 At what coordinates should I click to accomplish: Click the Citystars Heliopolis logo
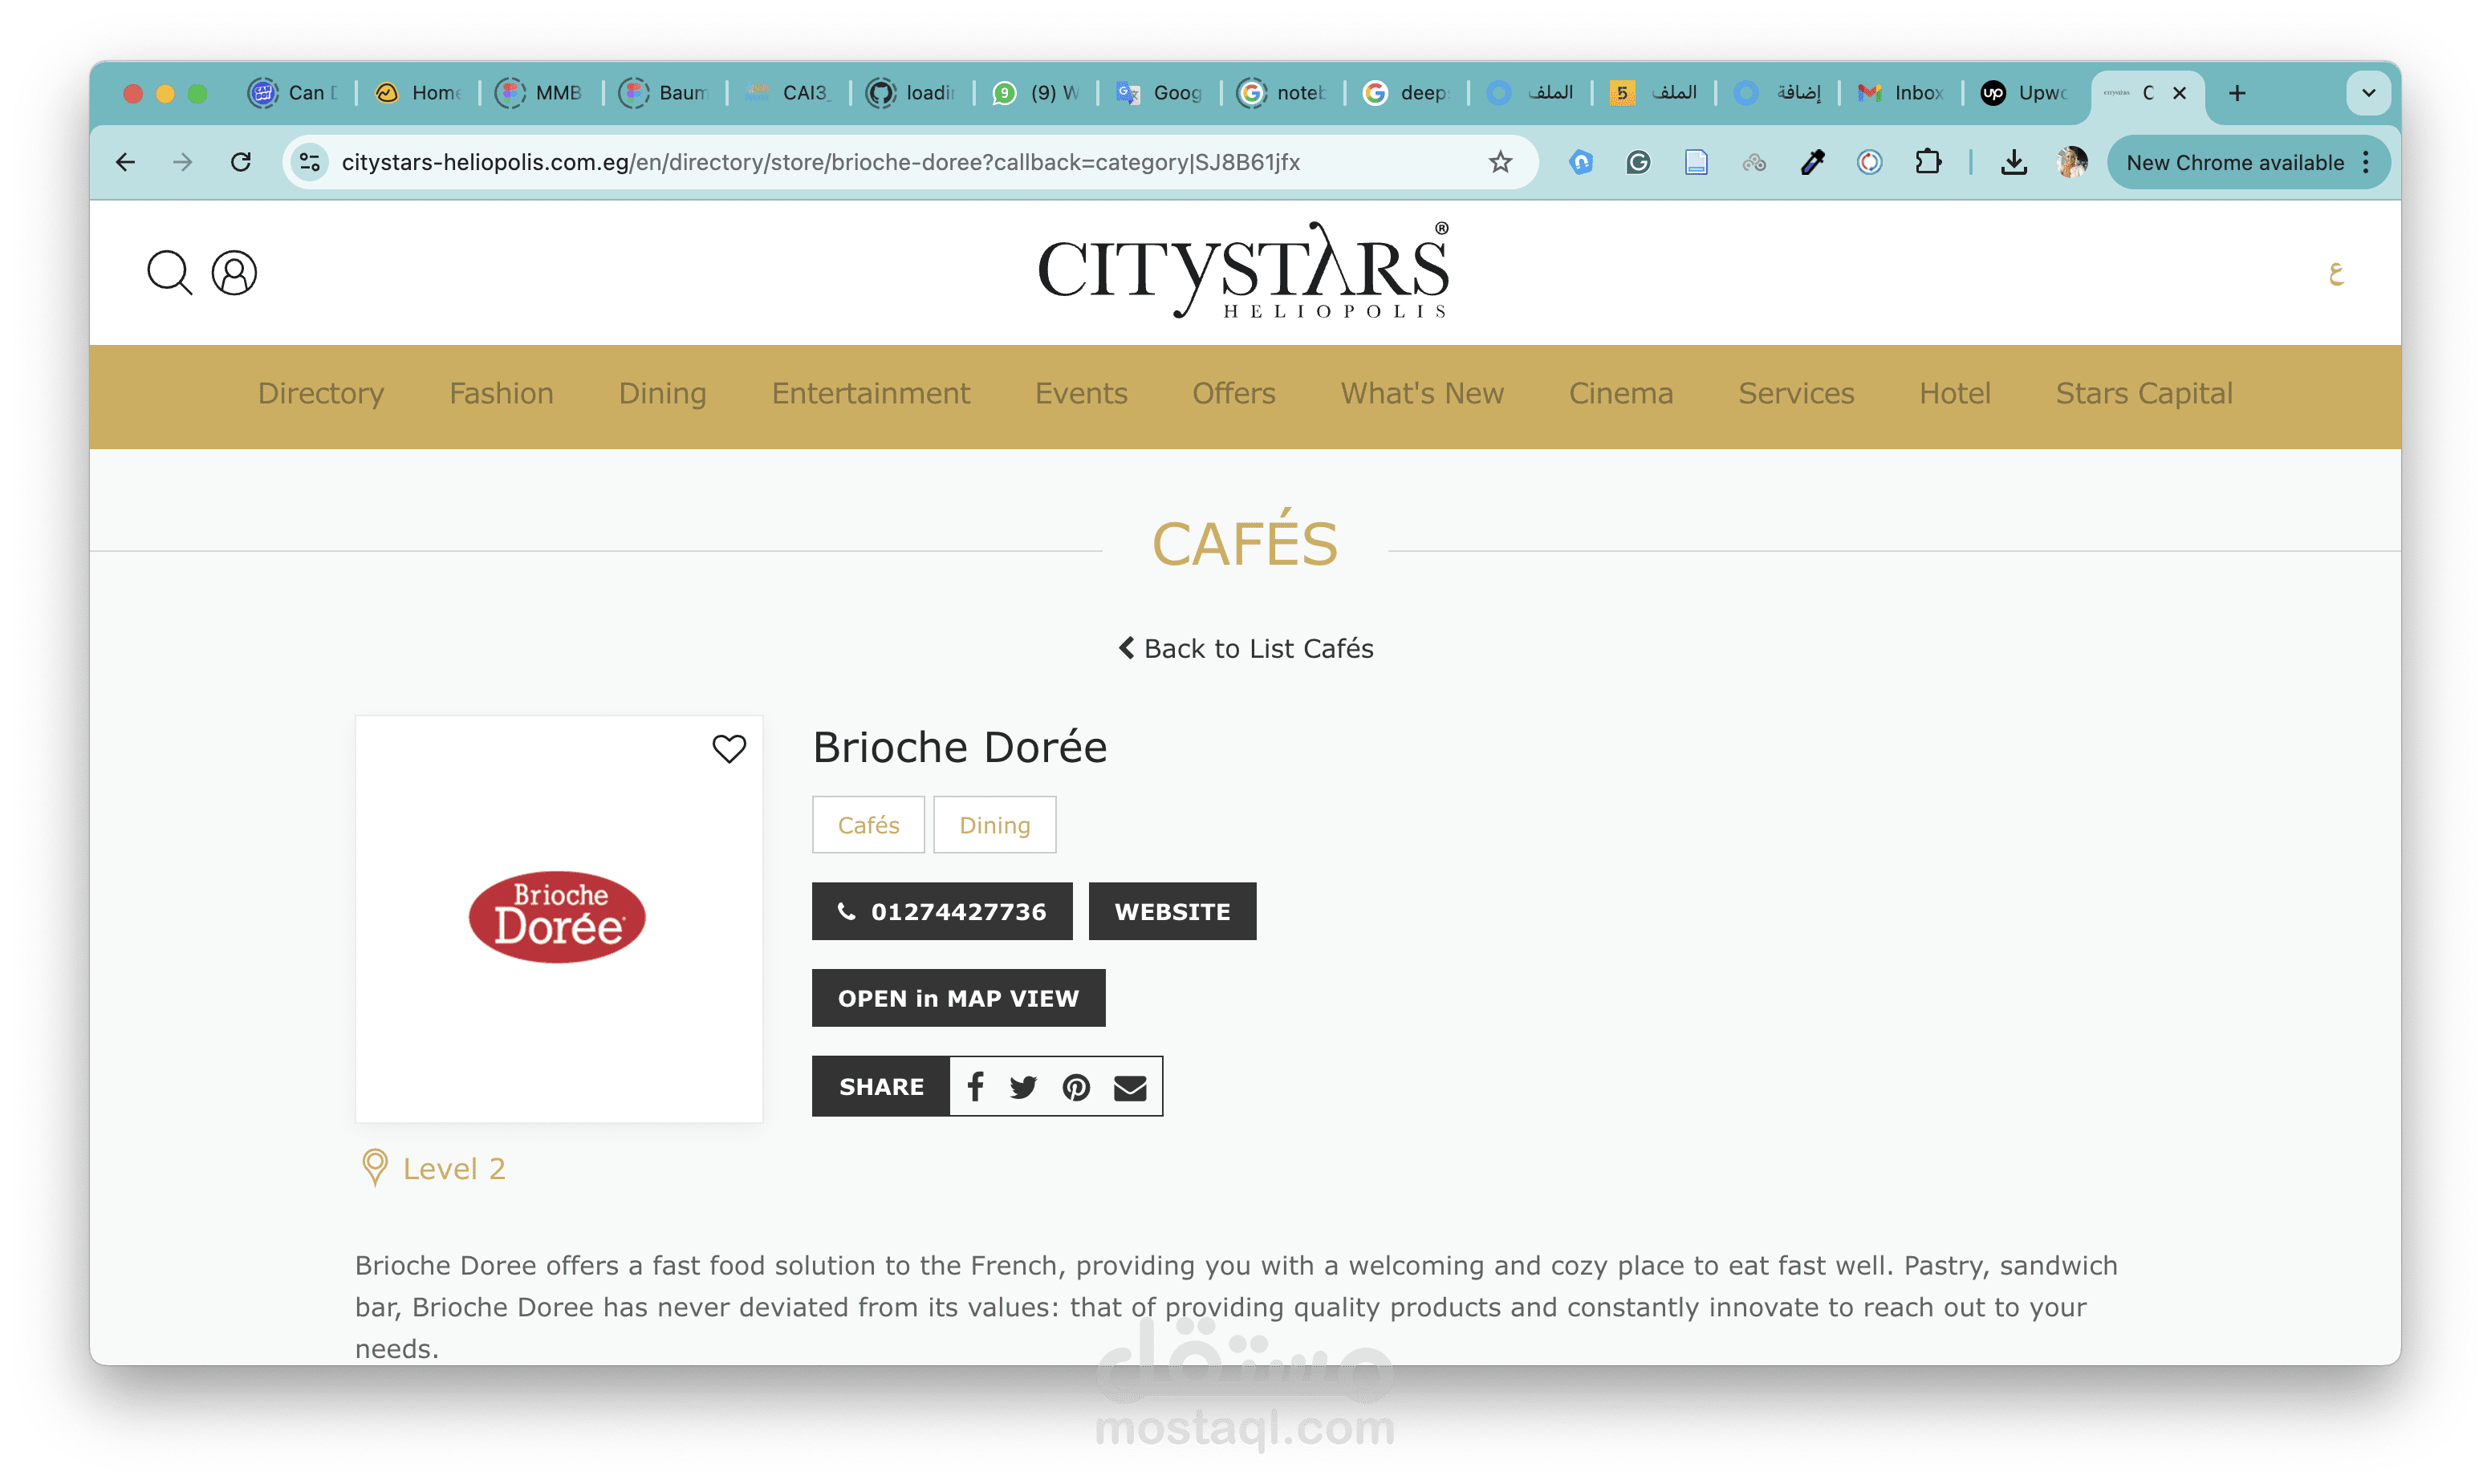click(x=1244, y=270)
